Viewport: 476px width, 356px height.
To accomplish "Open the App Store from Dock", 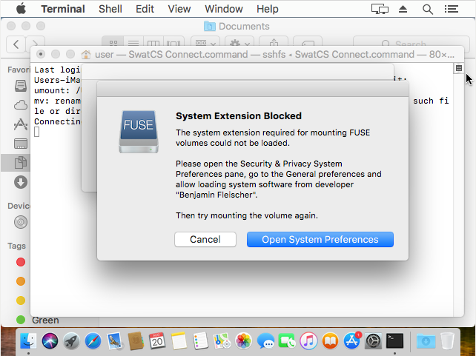I will tap(351, 341).
